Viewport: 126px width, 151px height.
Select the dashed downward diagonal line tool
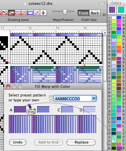pyautogui.click(x=18, y=13)
